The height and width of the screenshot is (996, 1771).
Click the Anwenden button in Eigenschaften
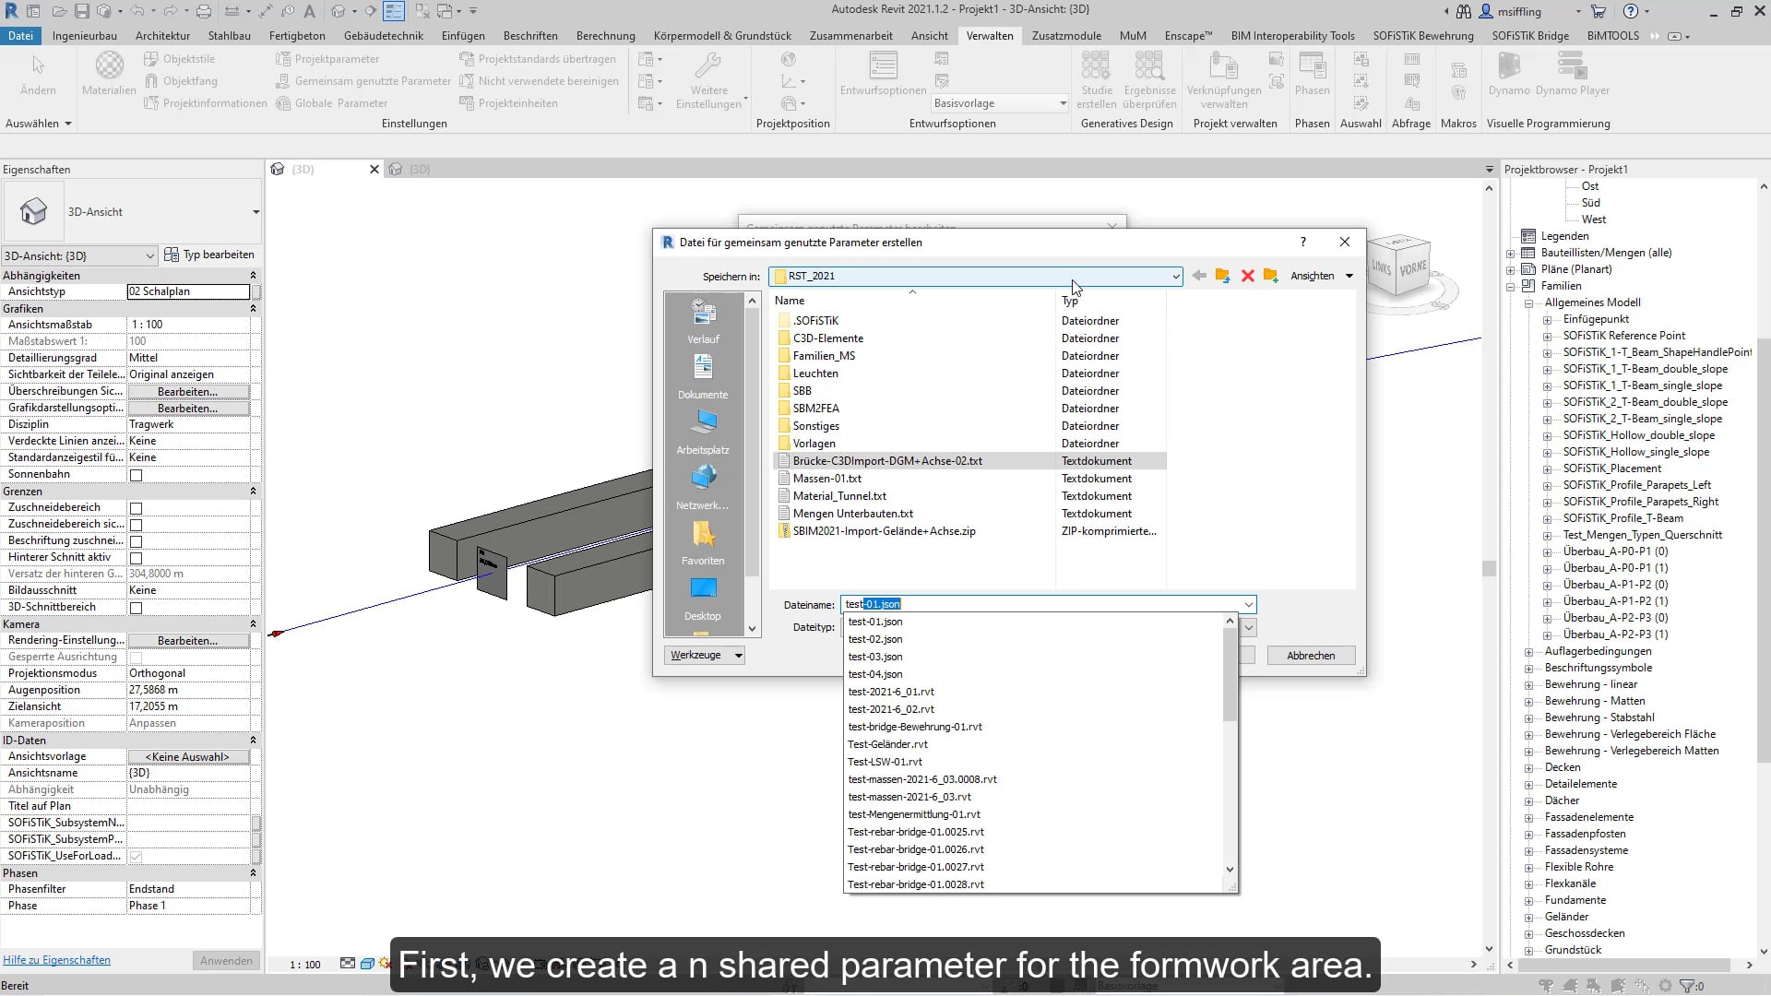pos(226,961)
